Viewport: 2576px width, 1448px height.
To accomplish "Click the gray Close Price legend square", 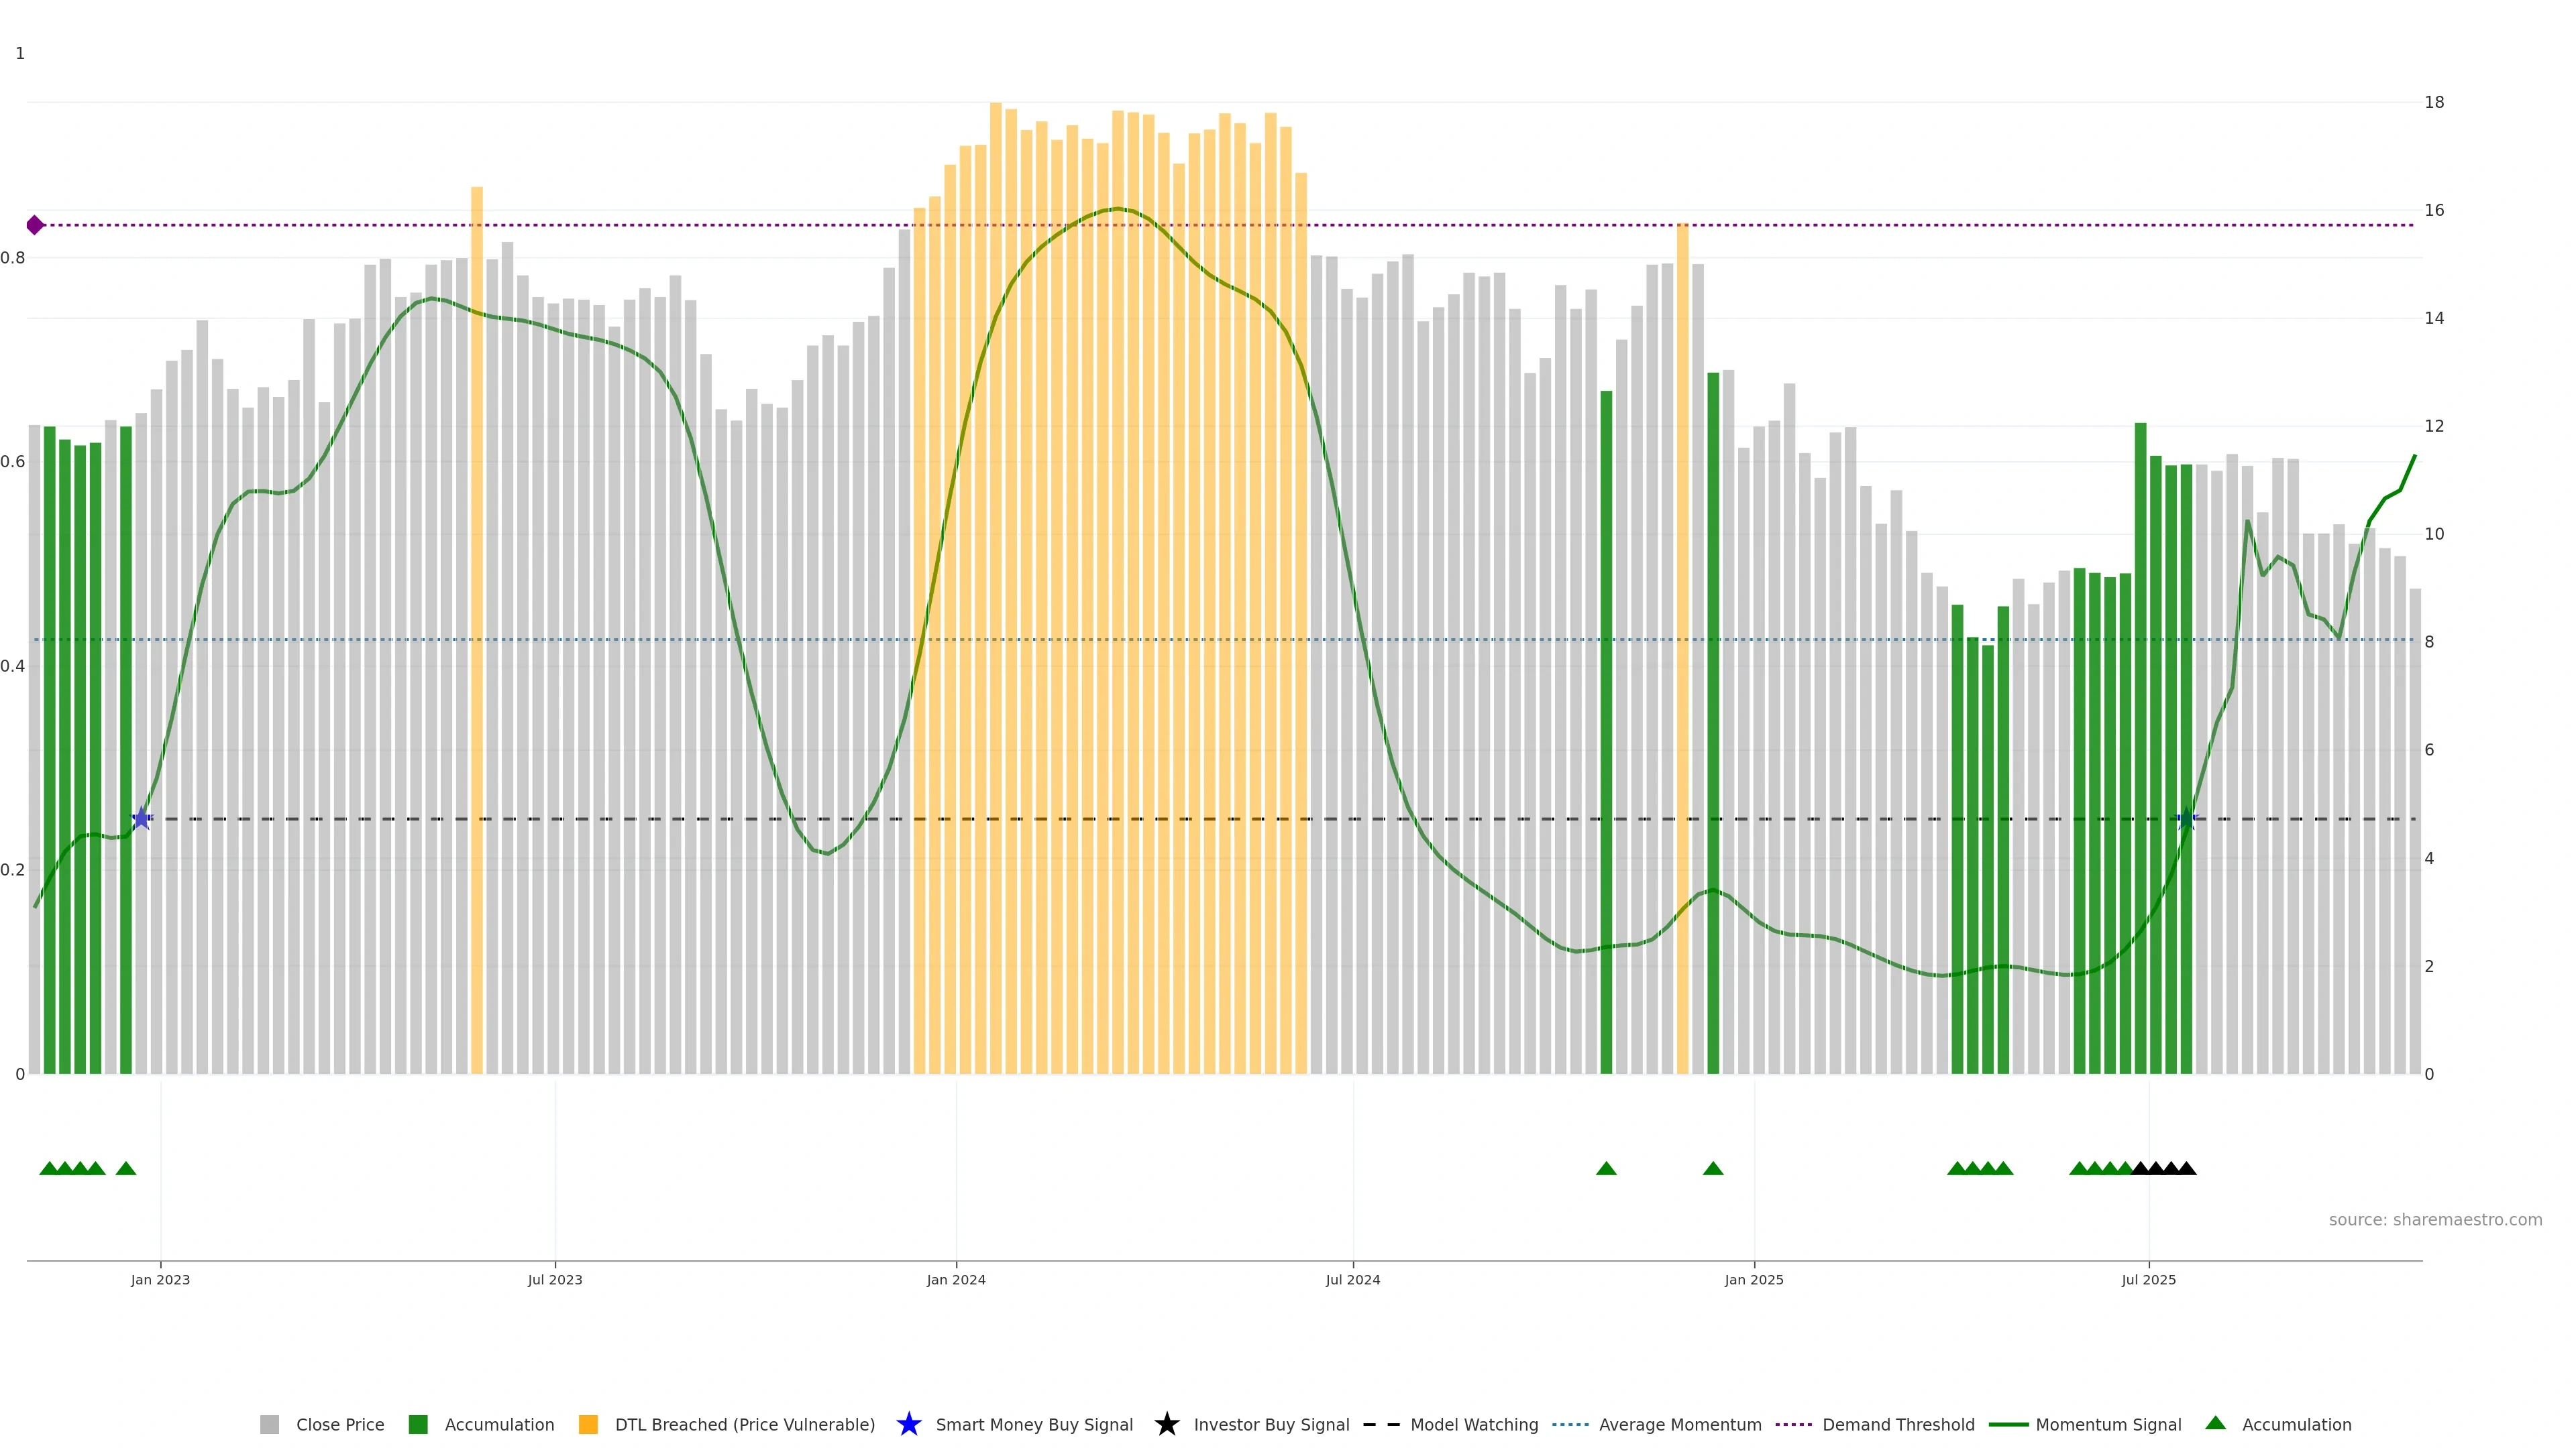I will click(x=269, y=1424).
